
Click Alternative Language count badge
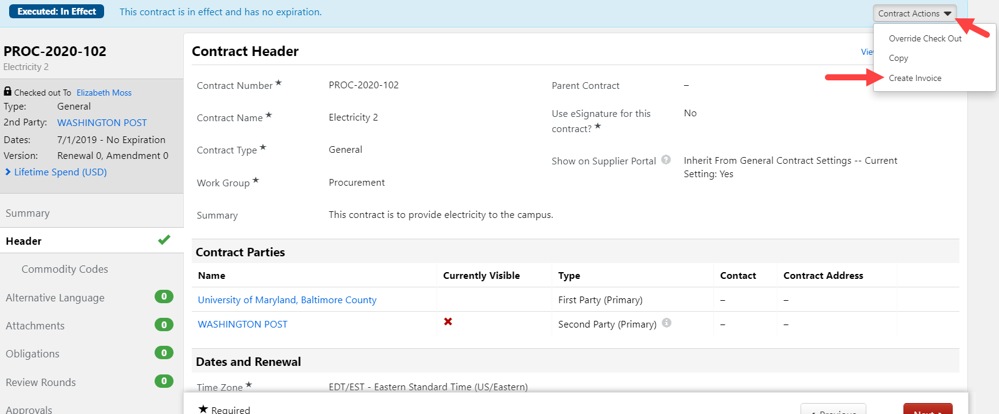click(x=164, y=296)
